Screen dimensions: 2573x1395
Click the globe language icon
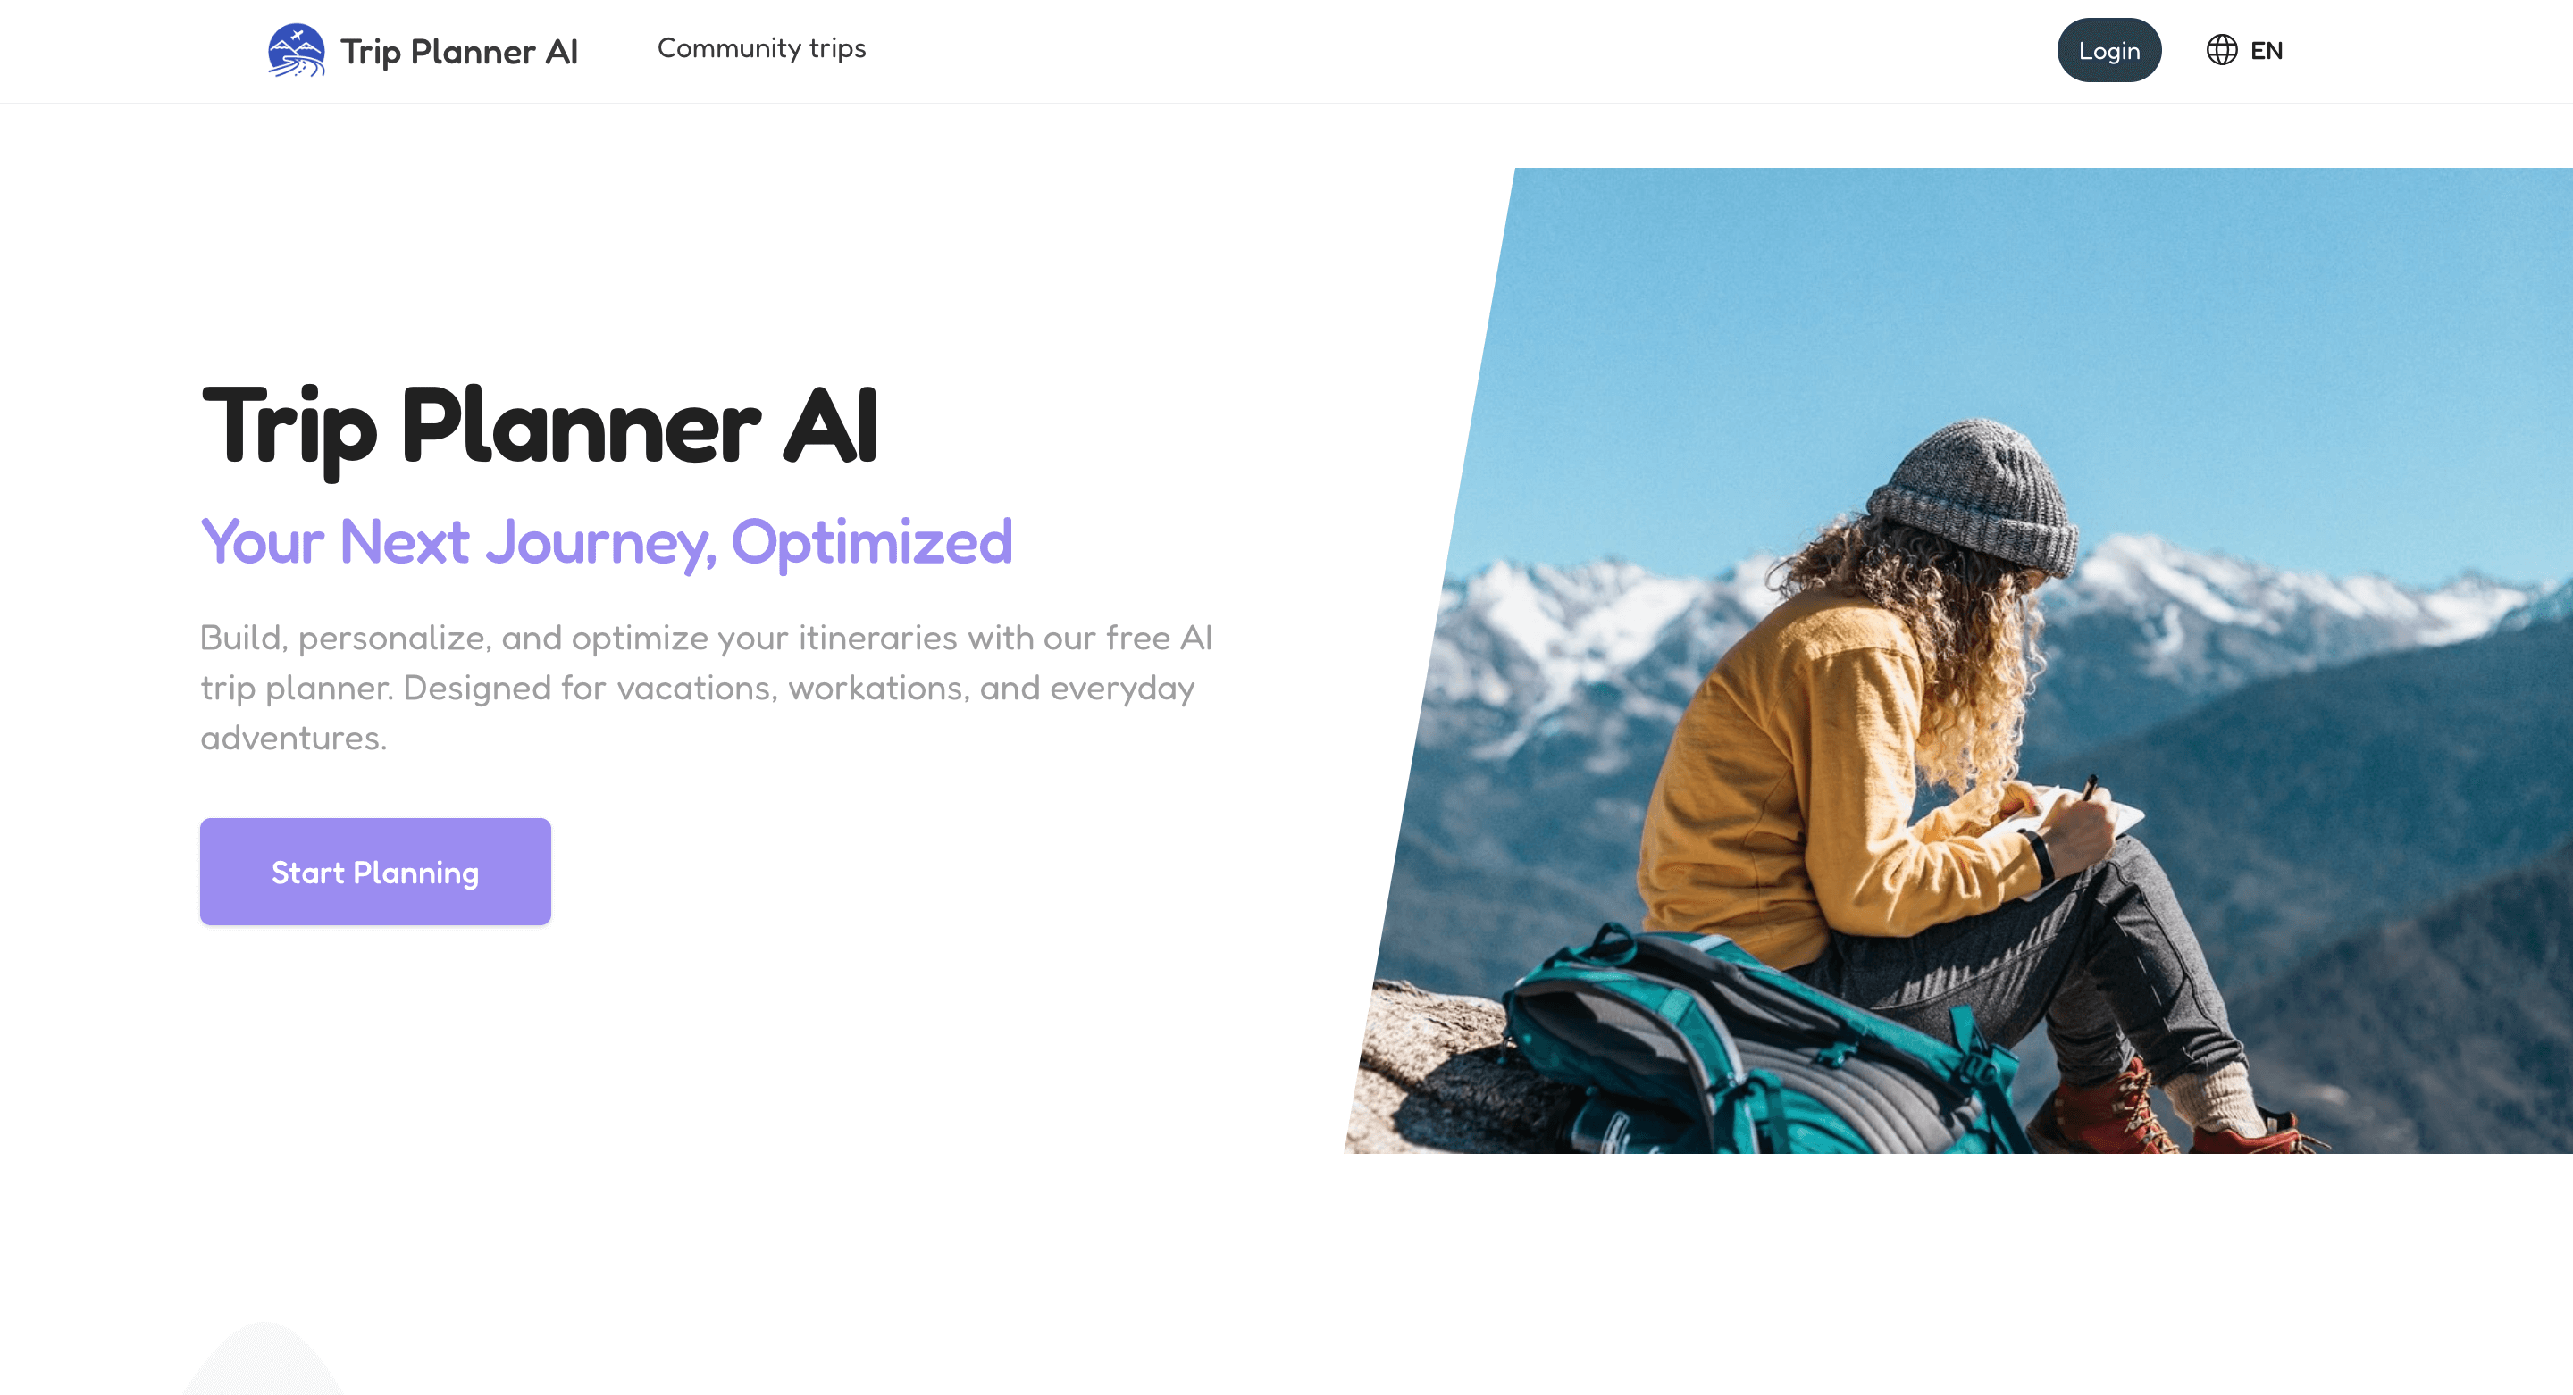(2221, 50)
